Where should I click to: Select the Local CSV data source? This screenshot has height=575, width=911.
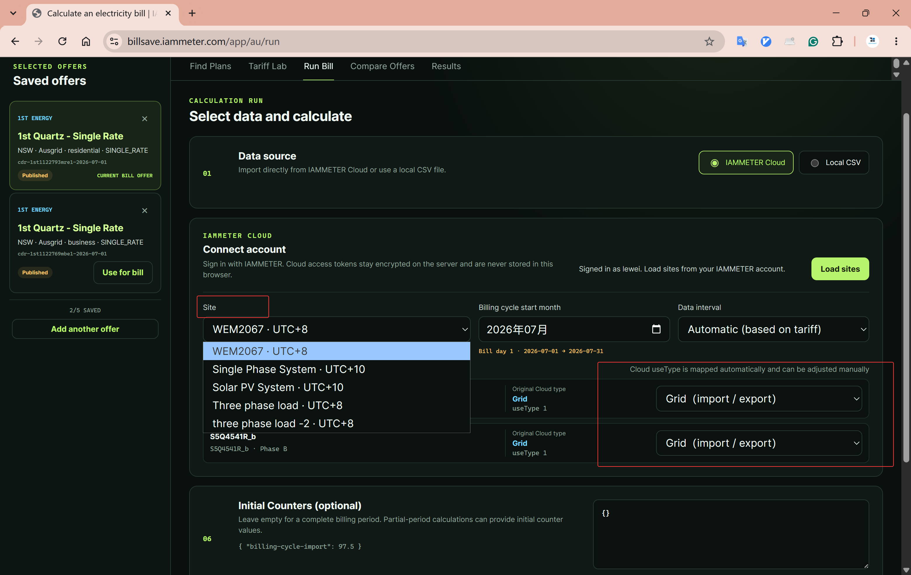point(834,162)
